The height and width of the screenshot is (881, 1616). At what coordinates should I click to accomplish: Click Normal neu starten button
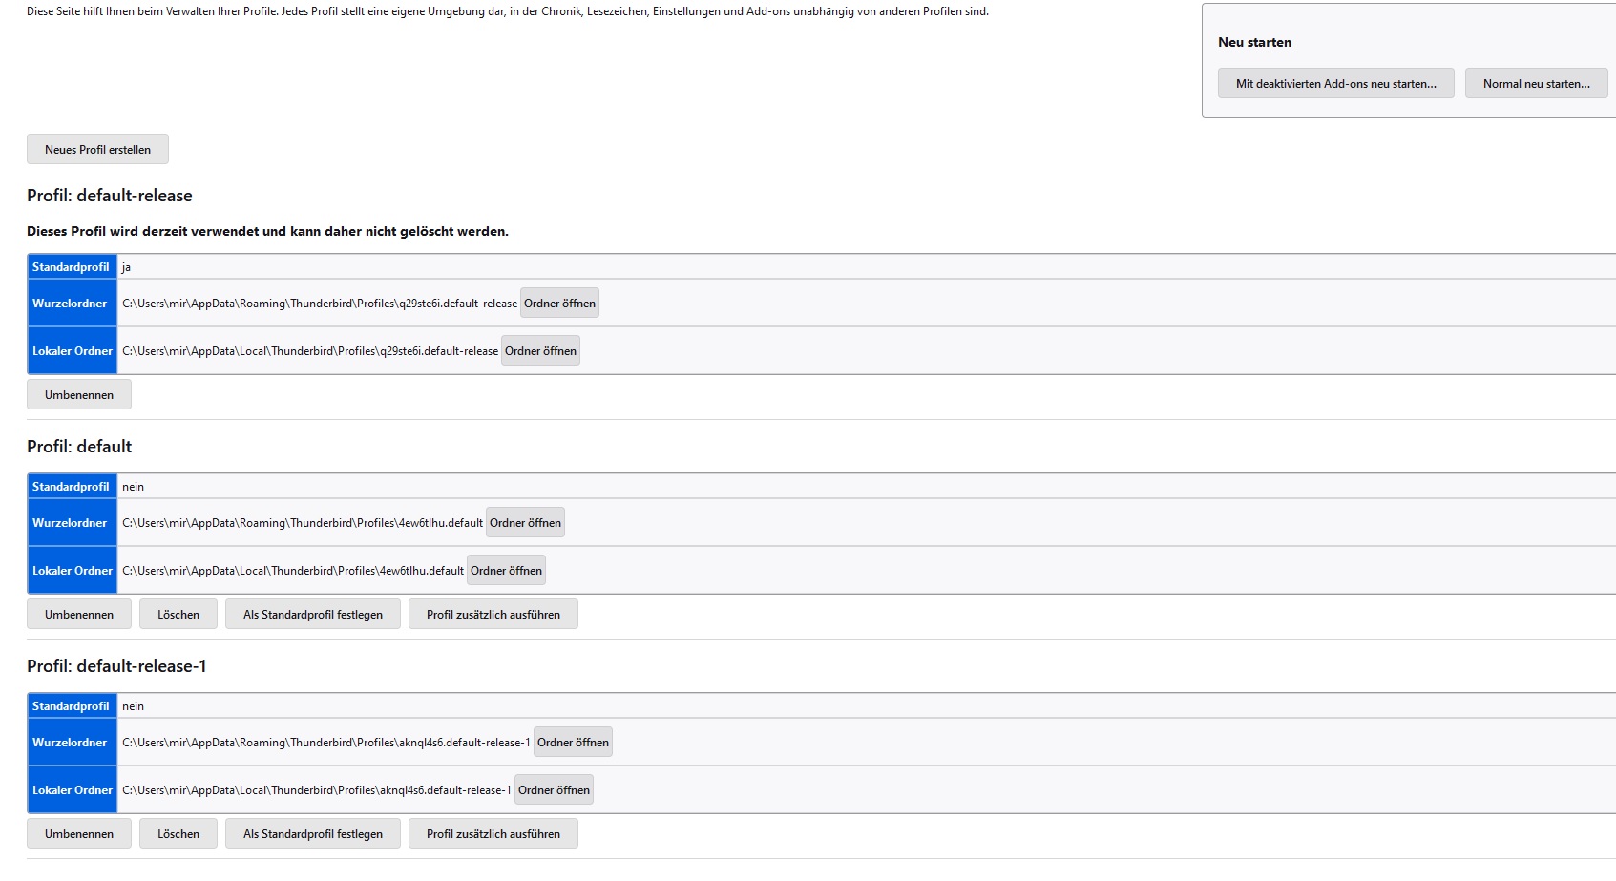[x=1536, y=83]
